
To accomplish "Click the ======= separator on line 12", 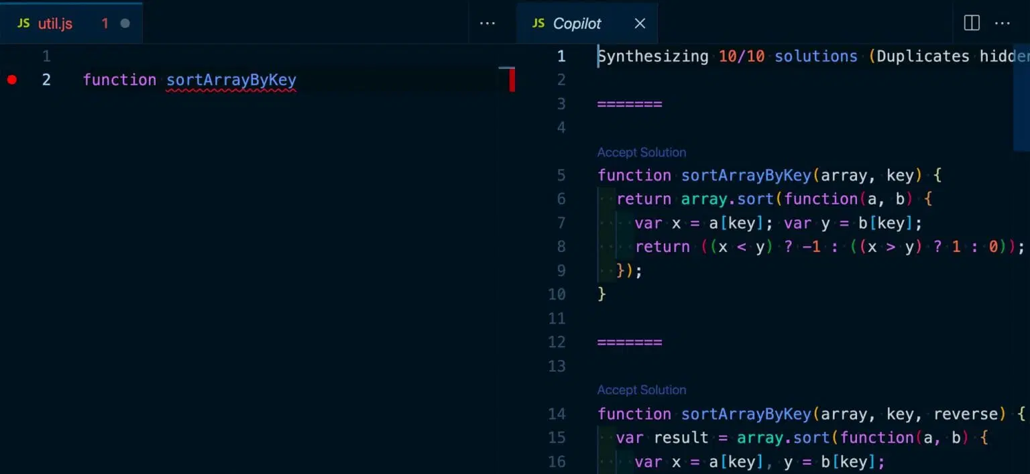I will coord(630,342).
